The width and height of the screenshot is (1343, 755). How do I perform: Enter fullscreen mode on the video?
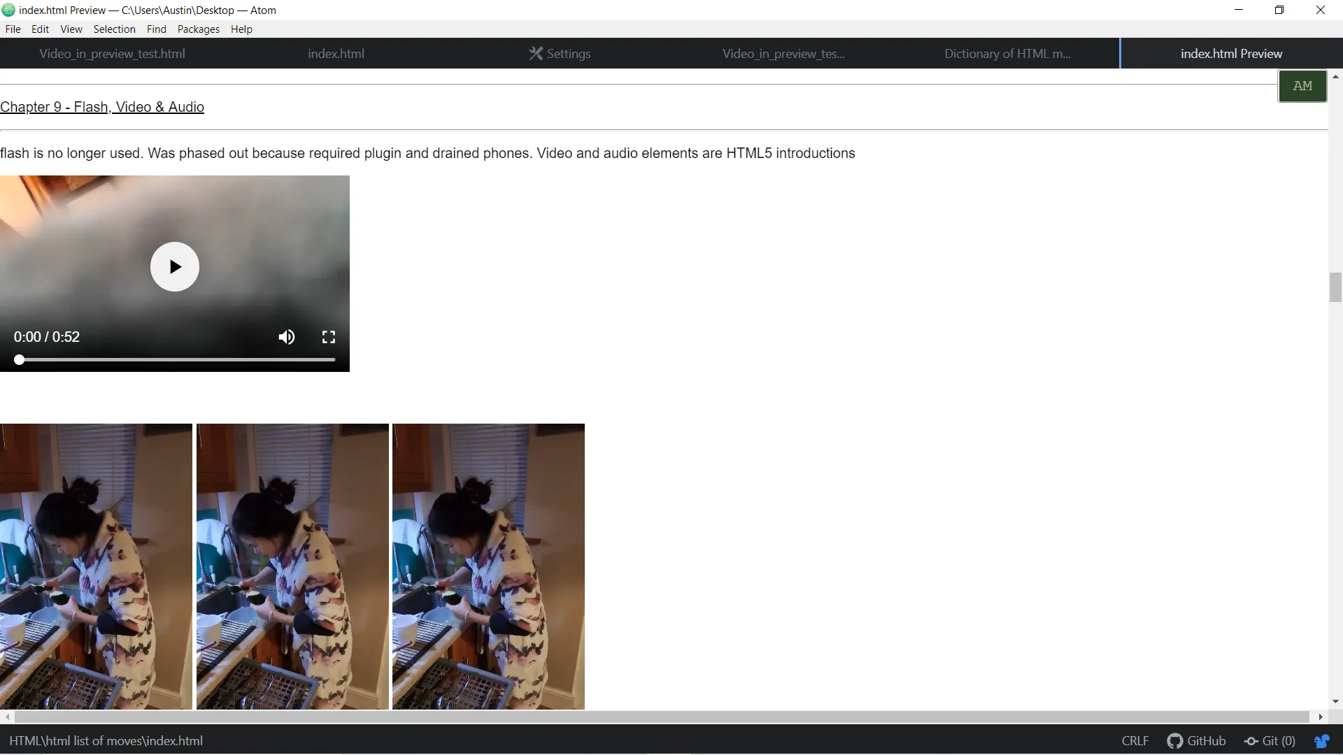pos(328,337)
